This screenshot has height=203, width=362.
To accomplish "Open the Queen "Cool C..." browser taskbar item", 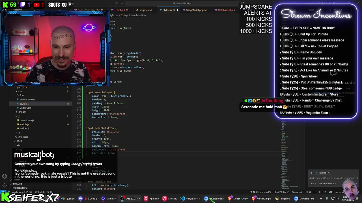I will coord(238,198).
